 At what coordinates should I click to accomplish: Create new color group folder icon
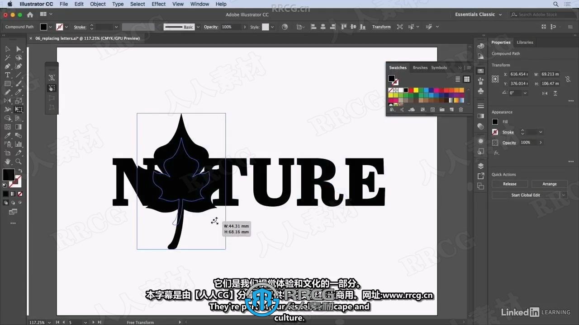pos(441,110)
